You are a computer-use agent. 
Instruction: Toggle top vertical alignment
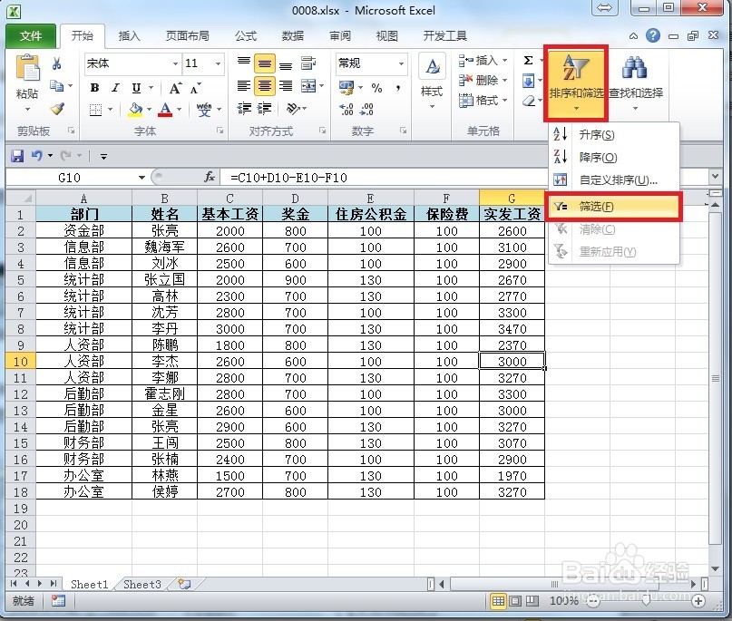pos(244,63)
